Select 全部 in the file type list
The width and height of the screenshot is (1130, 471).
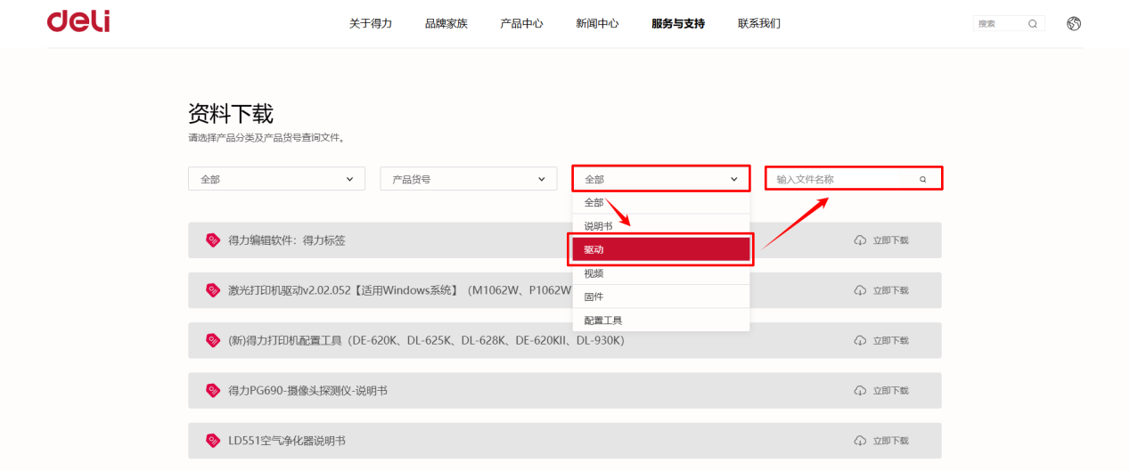(x=661, y=202)
